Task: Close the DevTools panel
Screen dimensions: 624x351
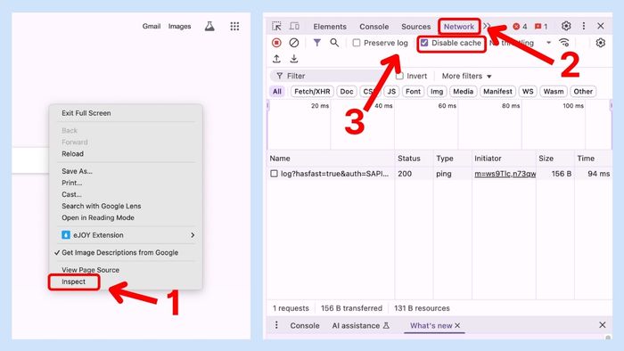Action: tap(601, 26)
